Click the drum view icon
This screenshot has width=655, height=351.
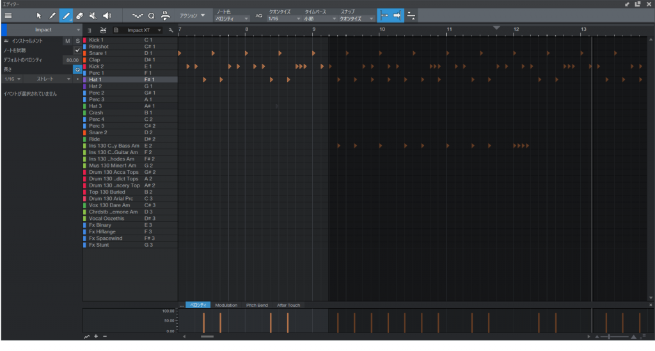(x=102, y=30)
